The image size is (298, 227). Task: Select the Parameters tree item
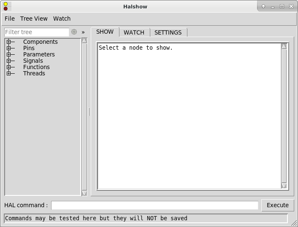(39, 54)
